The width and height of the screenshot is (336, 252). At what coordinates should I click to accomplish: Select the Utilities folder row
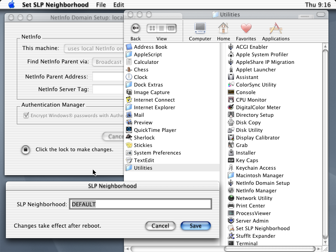[x=172, y=168]
